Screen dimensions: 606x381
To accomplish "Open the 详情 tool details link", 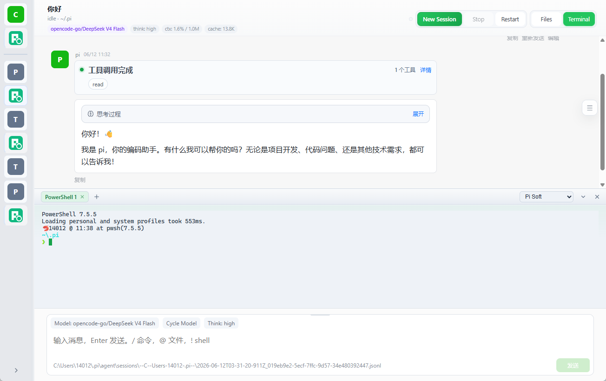I will [426, 70].
